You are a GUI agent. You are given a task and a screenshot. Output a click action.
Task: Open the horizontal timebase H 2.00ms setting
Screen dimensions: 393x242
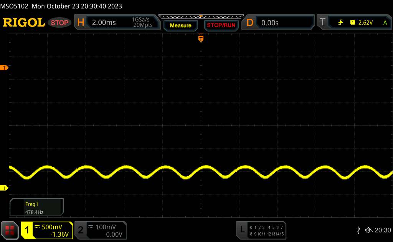pos(117,22)
